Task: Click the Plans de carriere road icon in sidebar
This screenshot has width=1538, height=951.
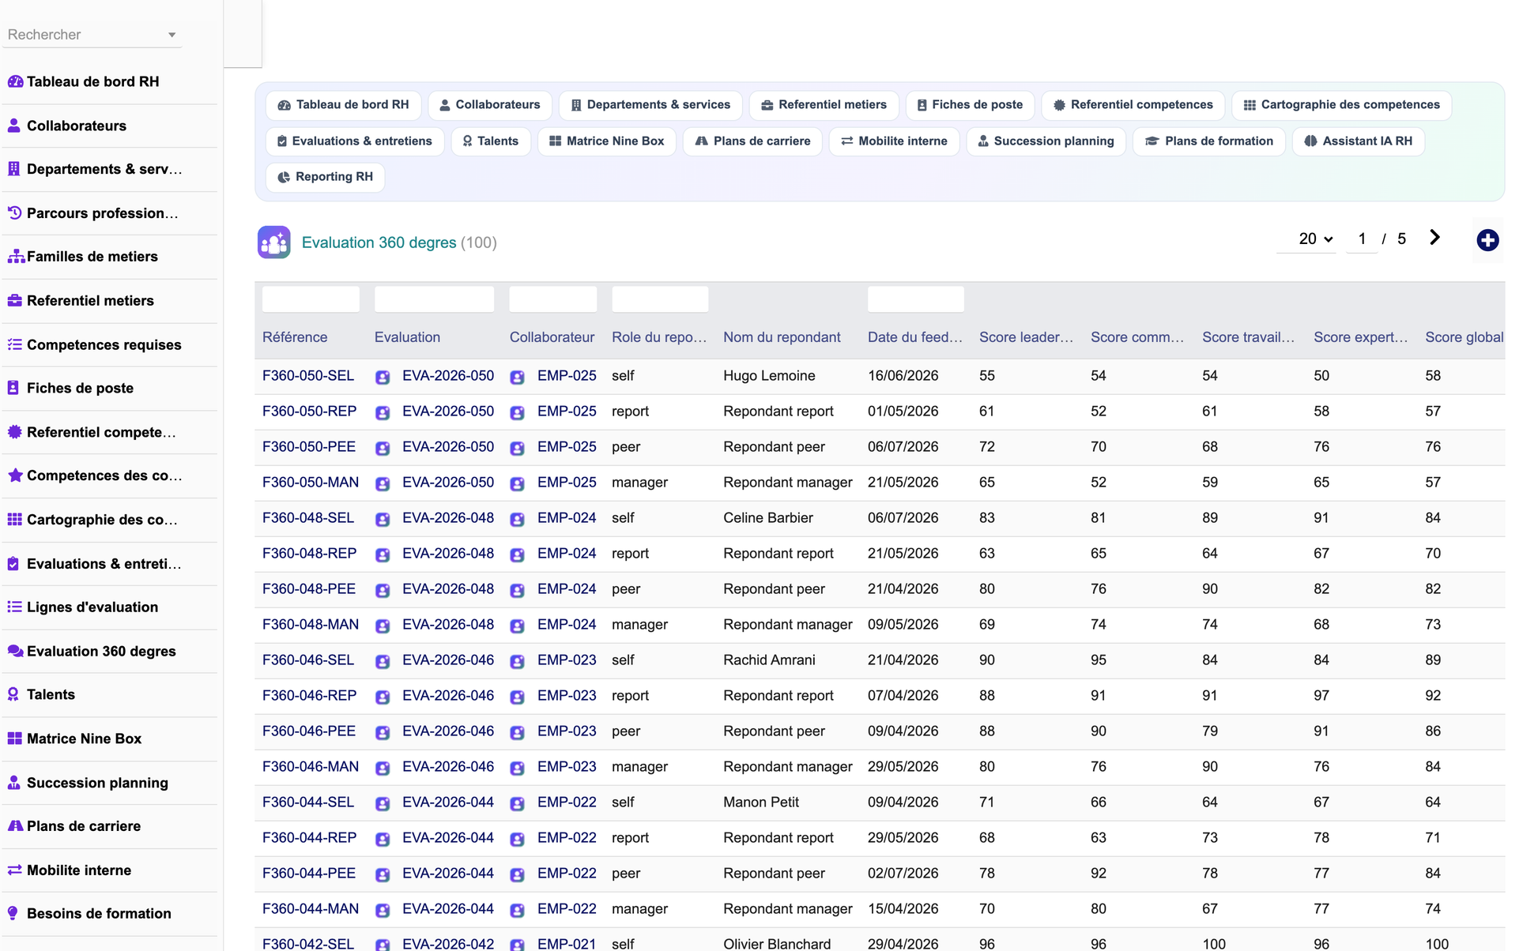Action: 15,826
